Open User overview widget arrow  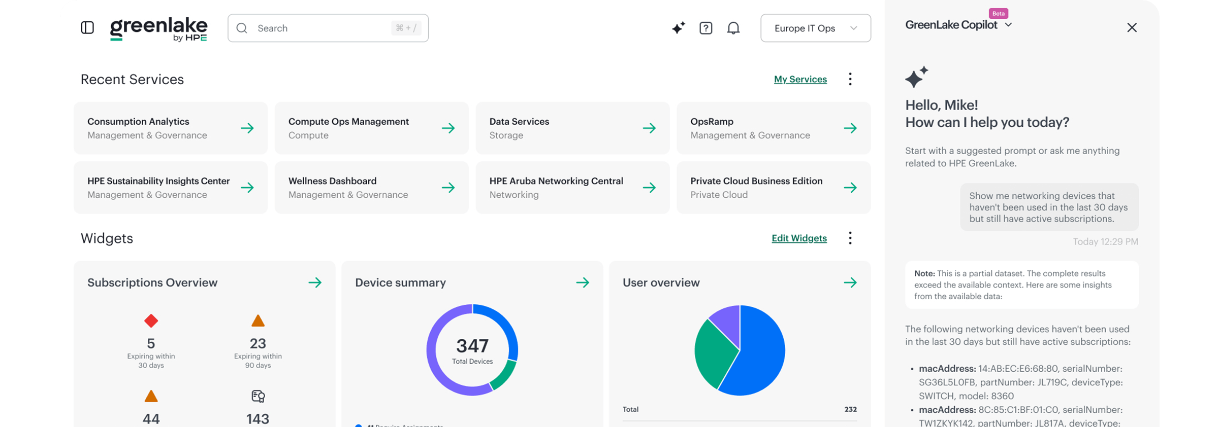tap(850, 282)
